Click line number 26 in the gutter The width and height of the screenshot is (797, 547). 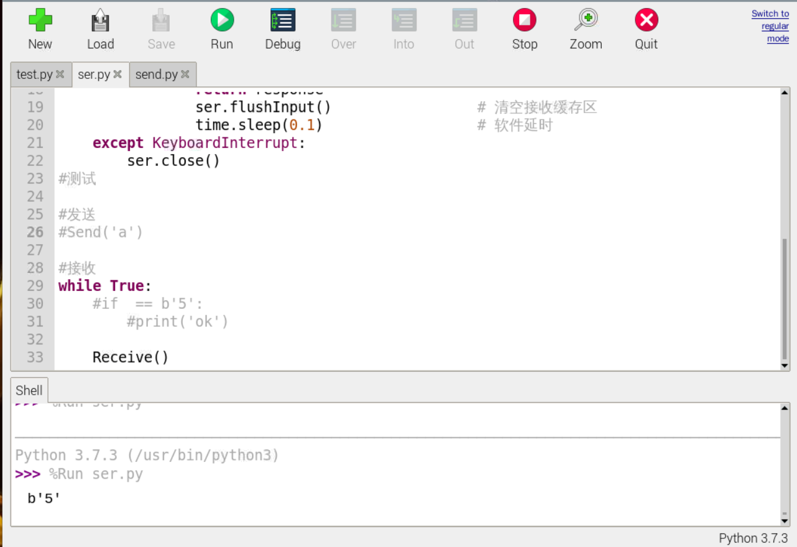[35, 232]
